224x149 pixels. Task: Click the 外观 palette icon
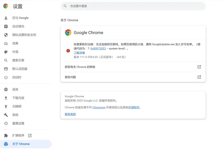click(6, 52)
